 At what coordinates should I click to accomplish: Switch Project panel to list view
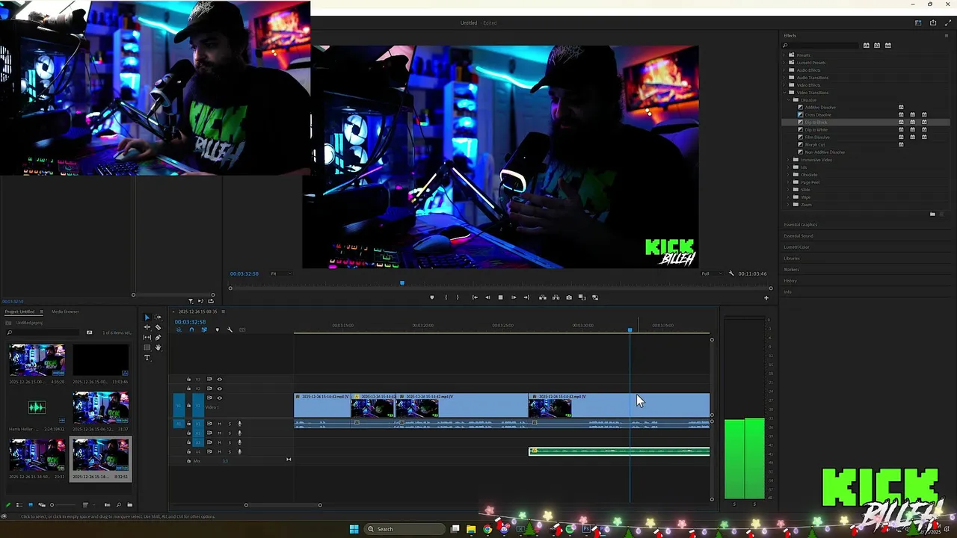(x=19, y=505)
